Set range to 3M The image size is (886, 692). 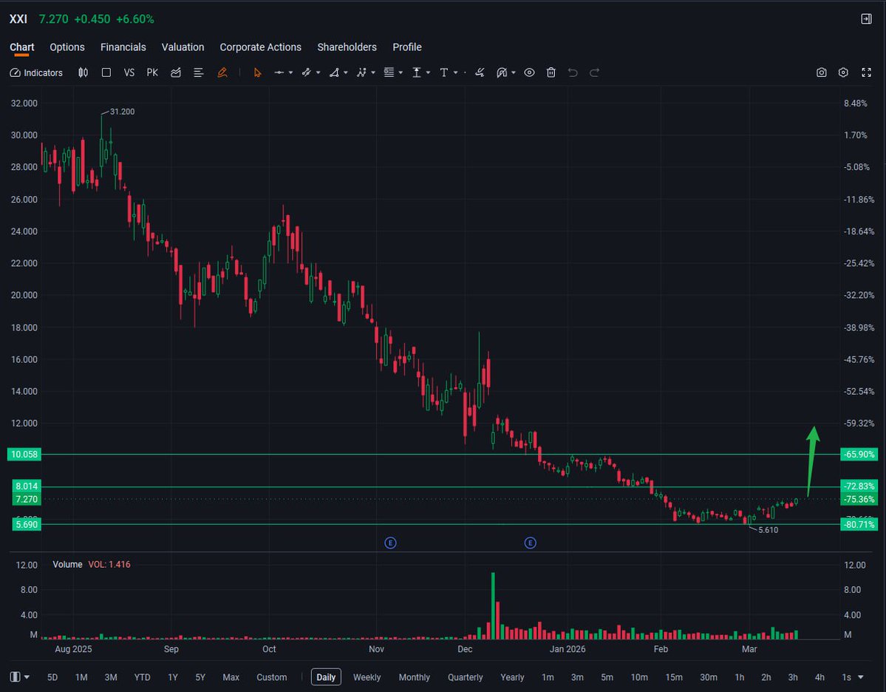pos(111,676)
